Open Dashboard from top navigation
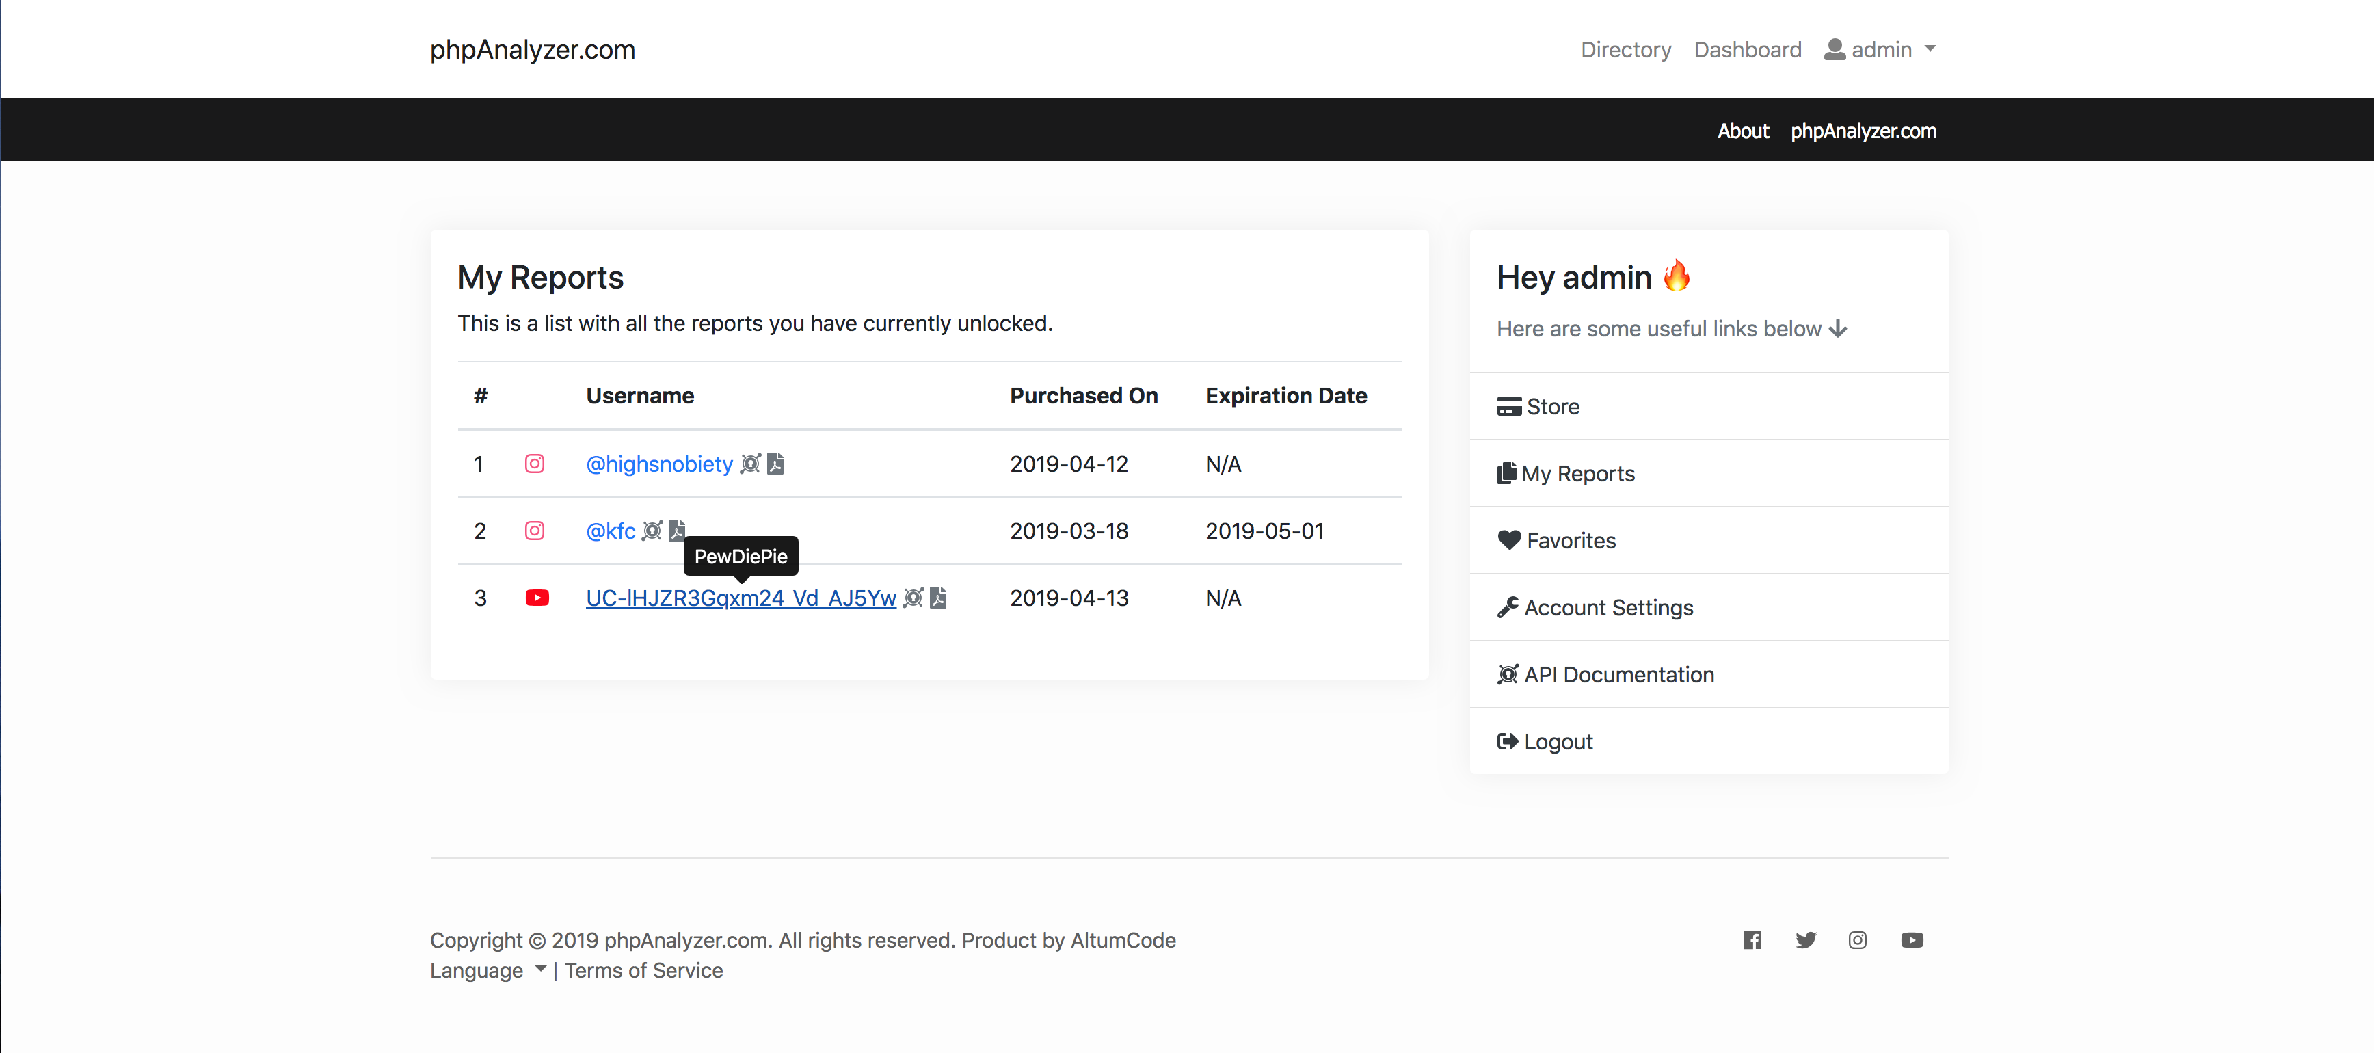This screenshot has width=2374, height=1053. point(1747,50)
